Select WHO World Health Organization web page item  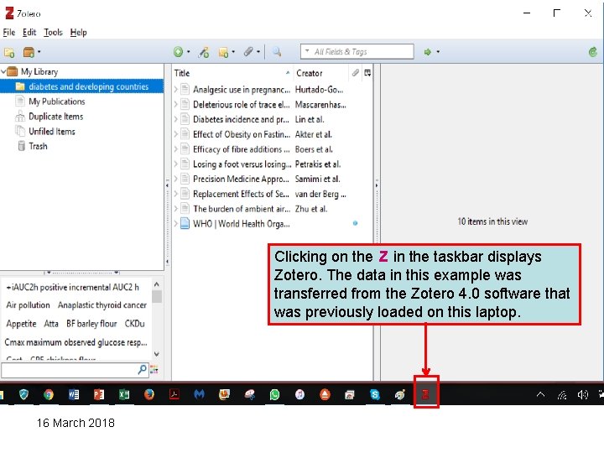(273, 224)
